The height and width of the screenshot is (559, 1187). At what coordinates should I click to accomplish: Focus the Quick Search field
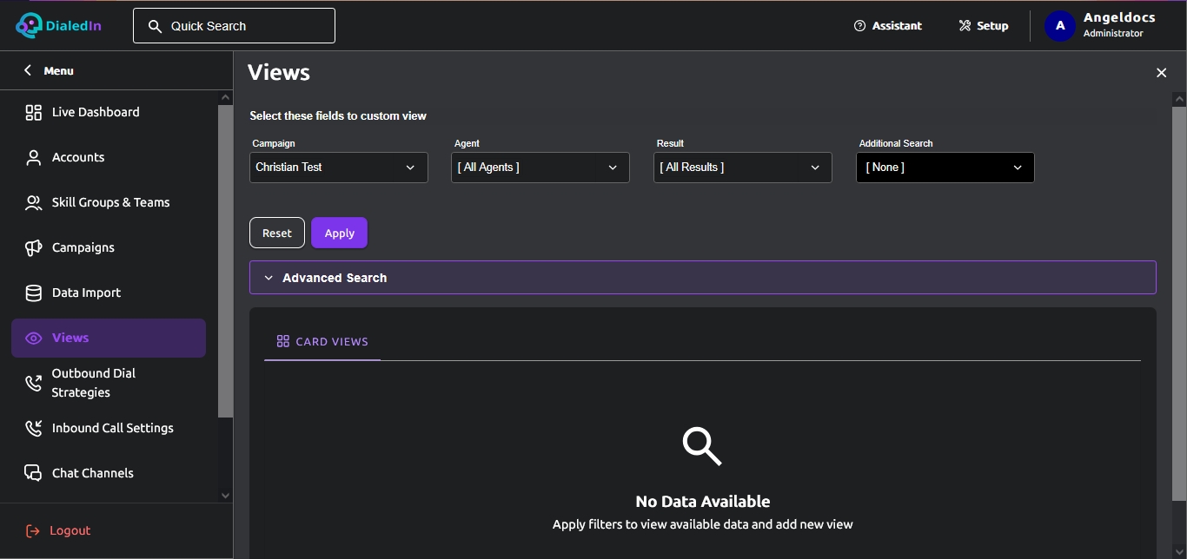coord(234,26)
